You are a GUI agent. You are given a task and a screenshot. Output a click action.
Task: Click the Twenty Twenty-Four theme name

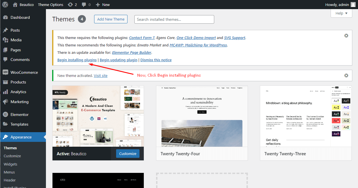(180, 154)
